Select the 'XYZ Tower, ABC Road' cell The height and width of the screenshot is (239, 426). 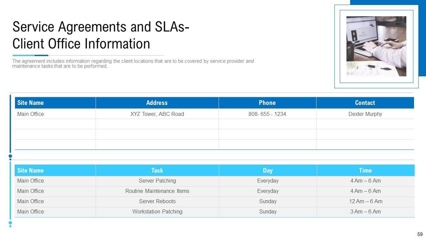[x=157, y=114]
